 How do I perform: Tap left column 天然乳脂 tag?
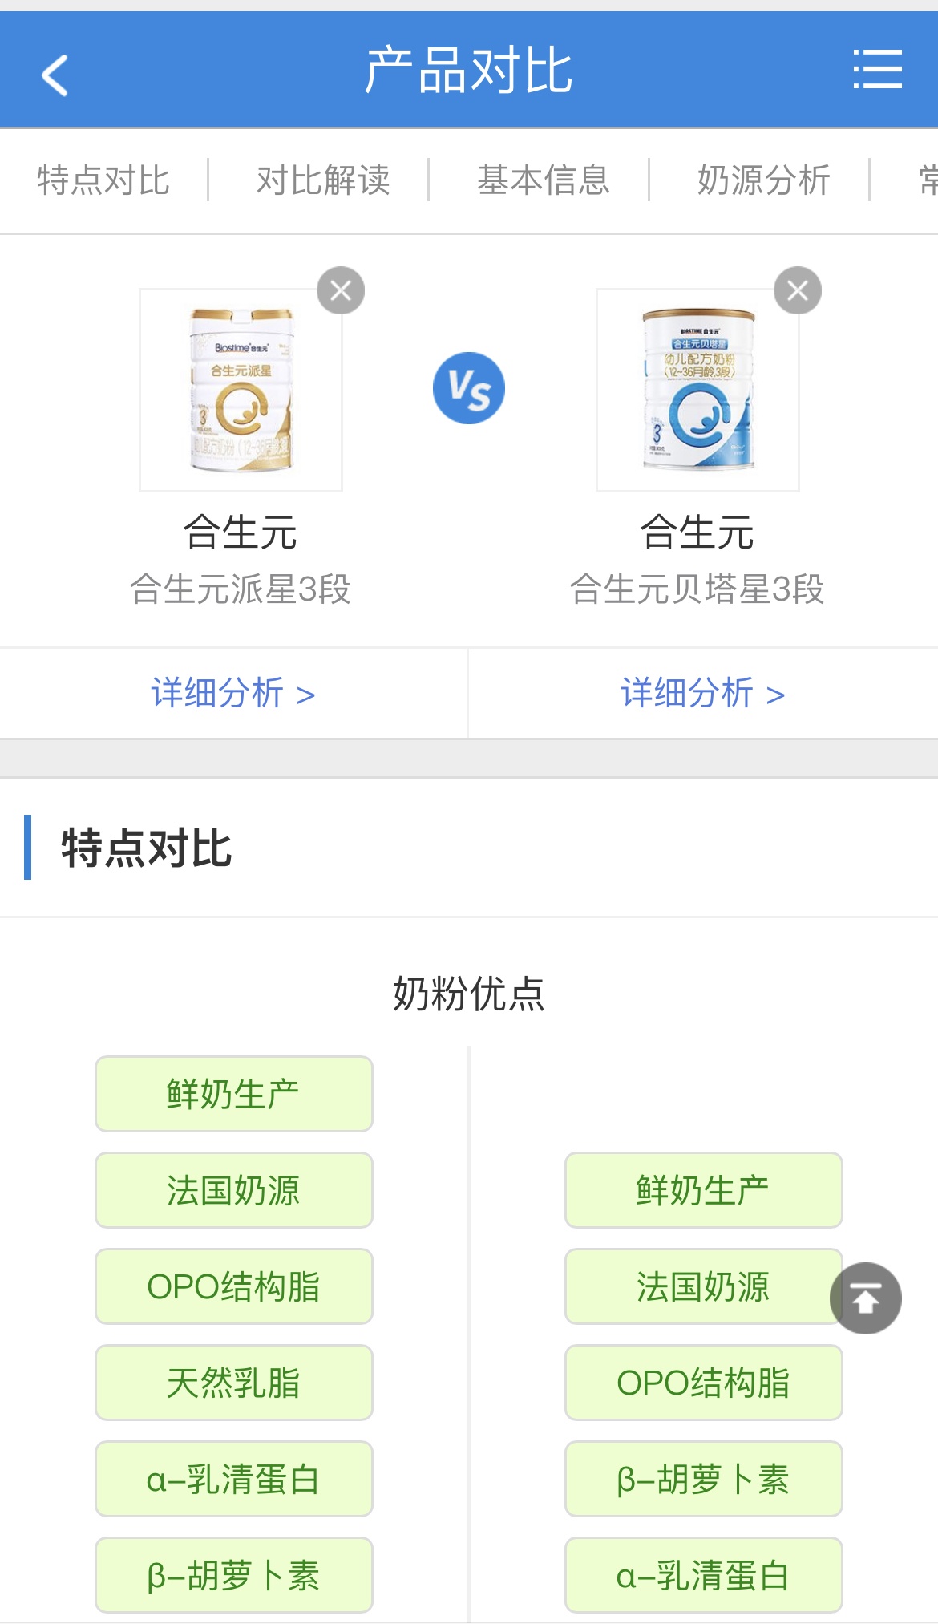click(233, 1383)
